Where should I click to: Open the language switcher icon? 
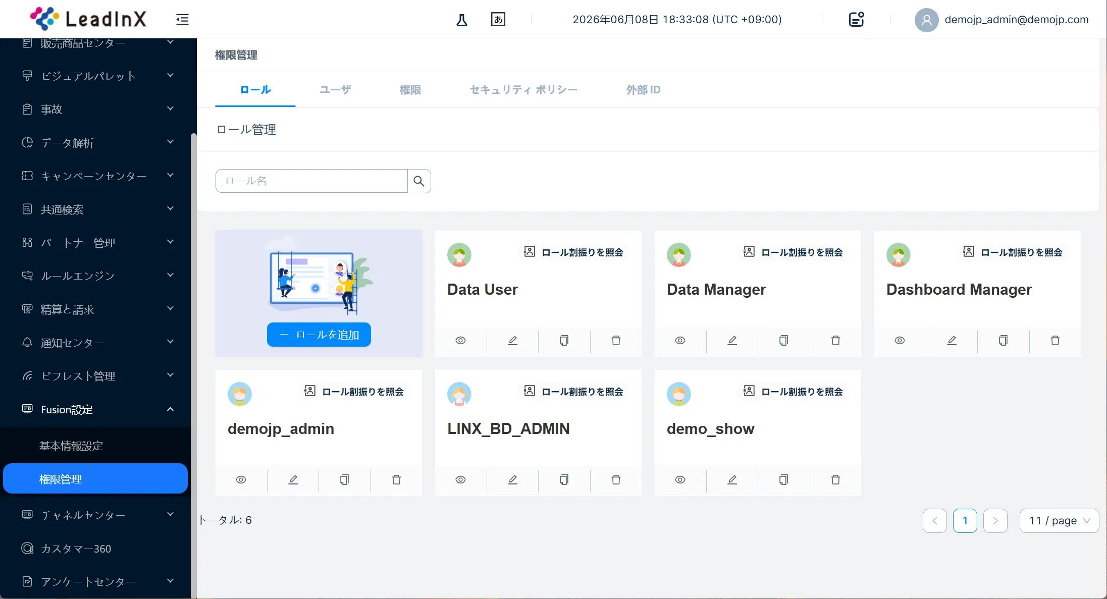(498, 20)
